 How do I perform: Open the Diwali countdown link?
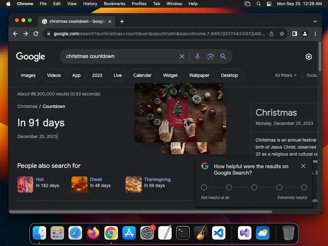point(96,179)
